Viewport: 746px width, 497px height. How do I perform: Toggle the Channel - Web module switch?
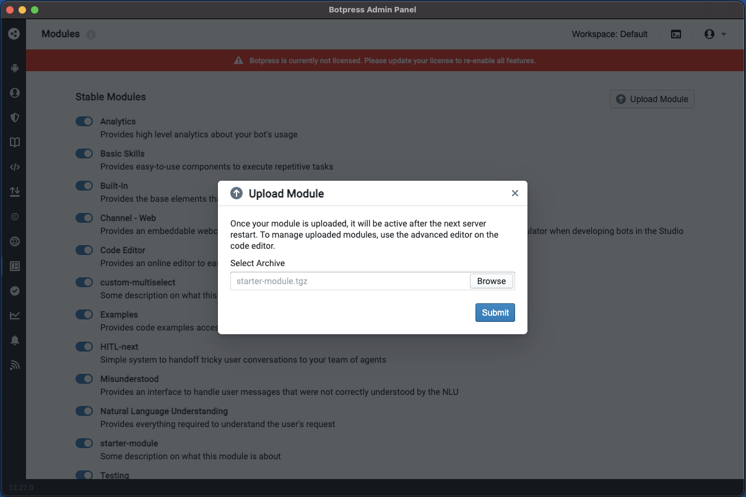pyautogui.click(x=84, y=218)
